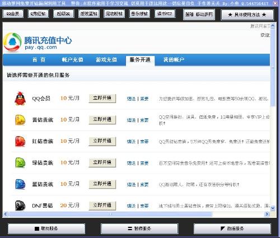Switch to the 帐户充值 tab
This screenshot has height=238, width=280.
(x=72, y=60)
